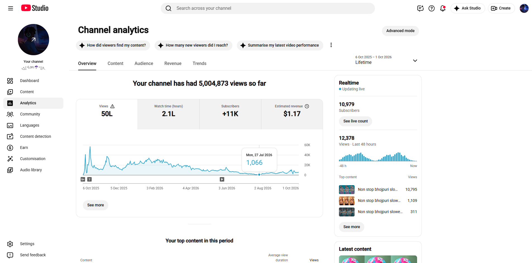The image size is (532, 263).
Task: Click the Views warning triangle icon
Action: coord(112,106)
